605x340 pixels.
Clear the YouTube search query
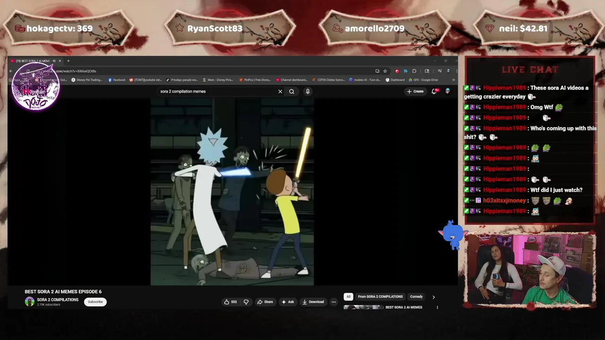pos(280,92)
